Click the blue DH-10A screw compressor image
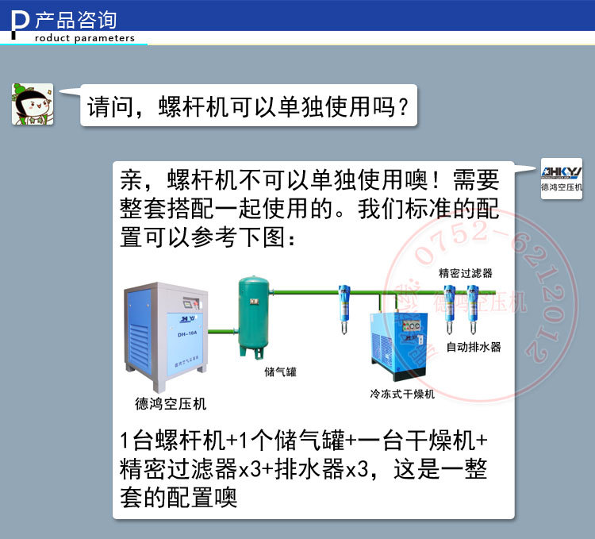This screenshot has width=595, height=539. click(166, 337)
